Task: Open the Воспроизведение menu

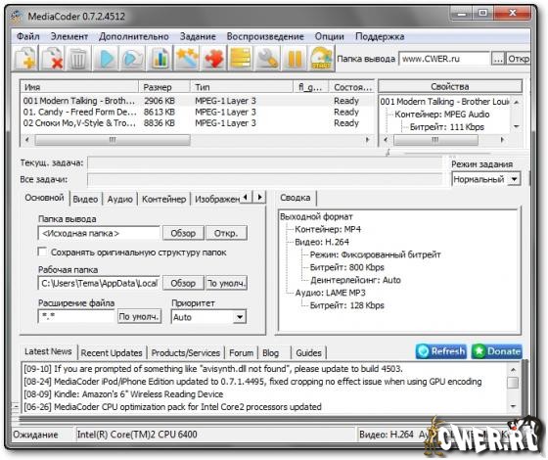Action: [x=265, y=37]
